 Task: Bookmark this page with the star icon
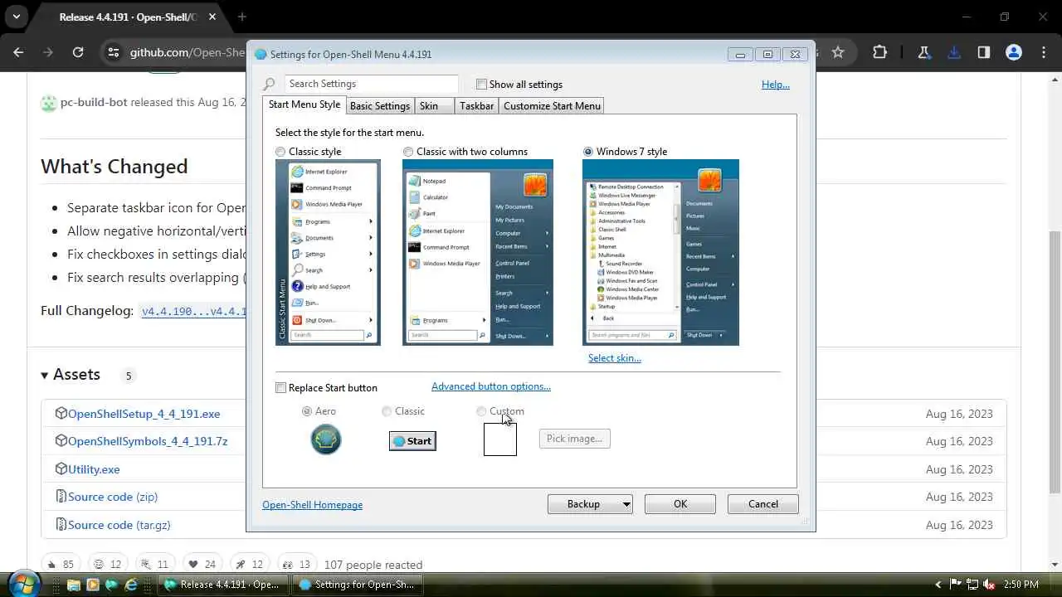(x=838, y=52)
